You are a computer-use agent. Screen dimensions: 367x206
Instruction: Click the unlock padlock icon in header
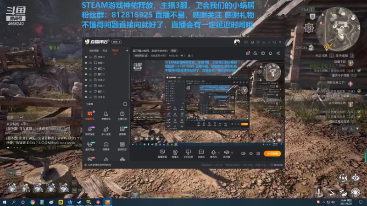point(255,53)
